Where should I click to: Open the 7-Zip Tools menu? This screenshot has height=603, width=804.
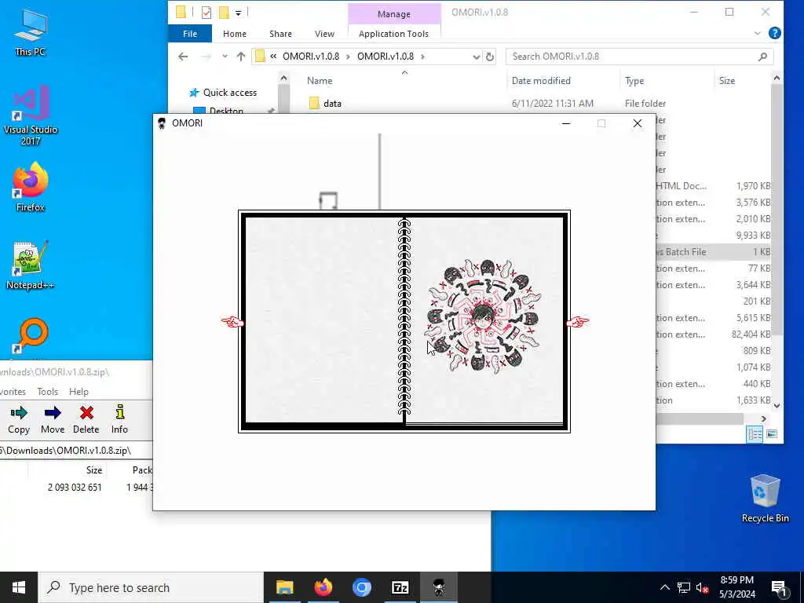[48, 391]
